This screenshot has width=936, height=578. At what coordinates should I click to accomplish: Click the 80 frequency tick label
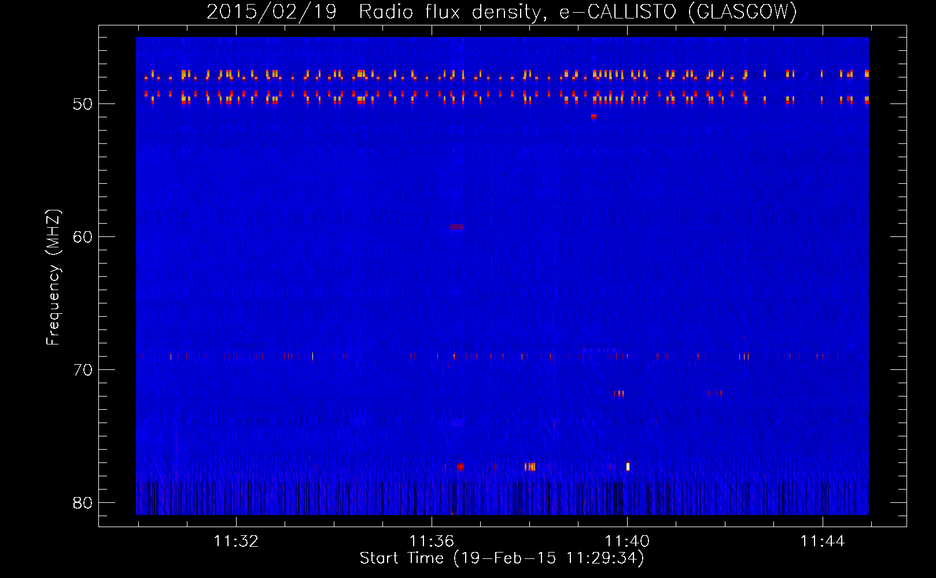click(83, 503)
